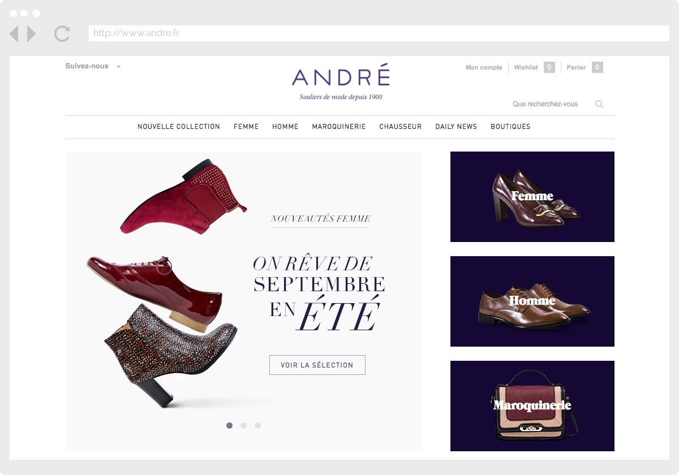Image resolution: width=679 pixels, height=475 pixels.
Task: Click the search magnifier icon
Action: (x=599, y=104)
